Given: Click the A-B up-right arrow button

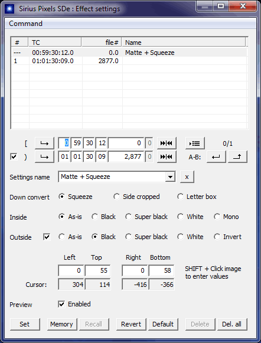Looking at the screenshot, I should (237, 156).
